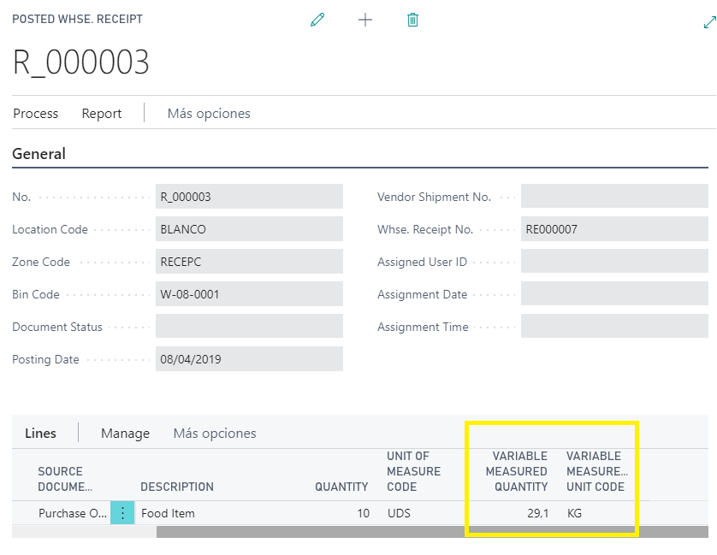The width and height of the screenshot is (717, 555).
Task: Open the three-dot row options menu
Action: pos(122,513)
